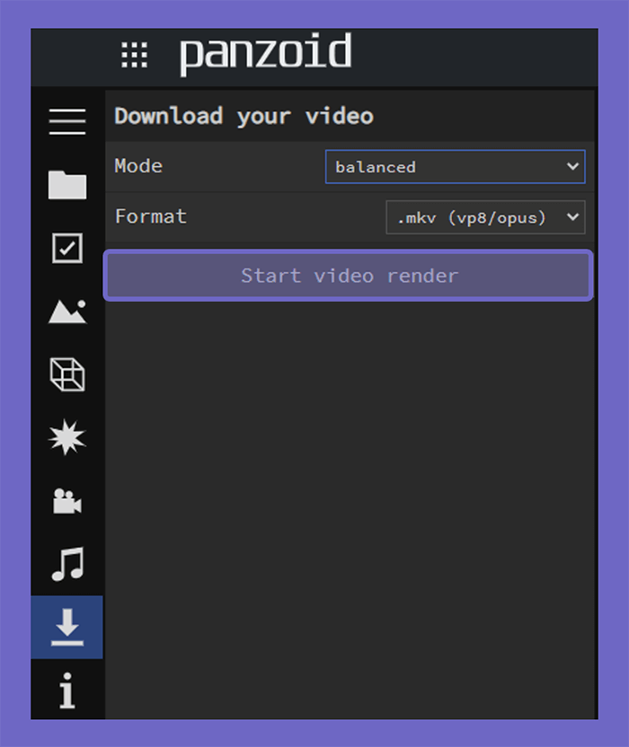Viewport: 629px width, 747px height.
Task: Click the "Mode" label
Action: coord(138,166)
